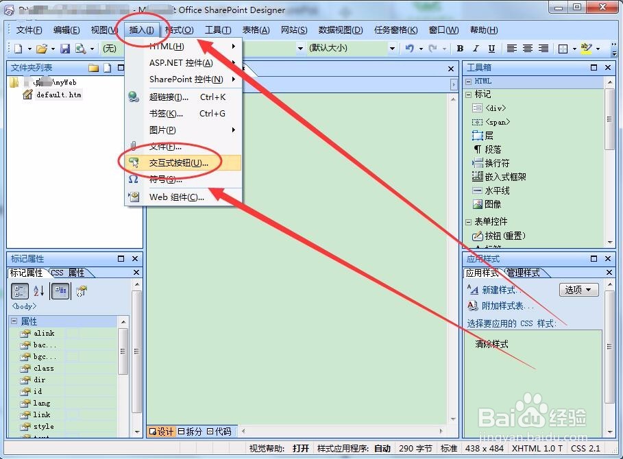Open the 任务窗格(K) menu

pyautogui.click(x=395, y=30)
